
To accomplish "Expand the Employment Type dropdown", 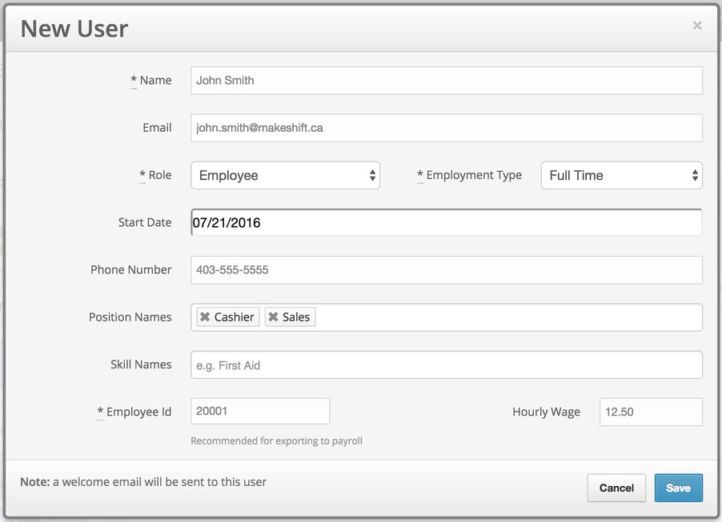I will [x=621, y=175].
